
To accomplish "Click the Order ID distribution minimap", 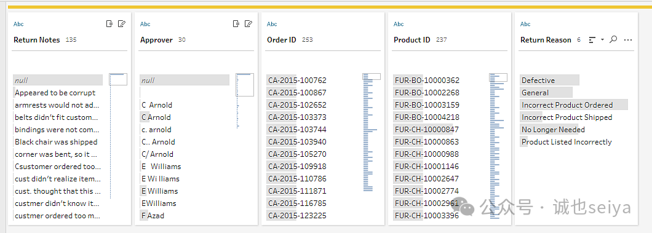I will (372, 132).
